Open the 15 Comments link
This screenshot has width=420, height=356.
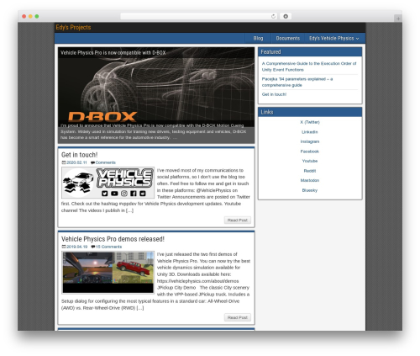[108, 247]
